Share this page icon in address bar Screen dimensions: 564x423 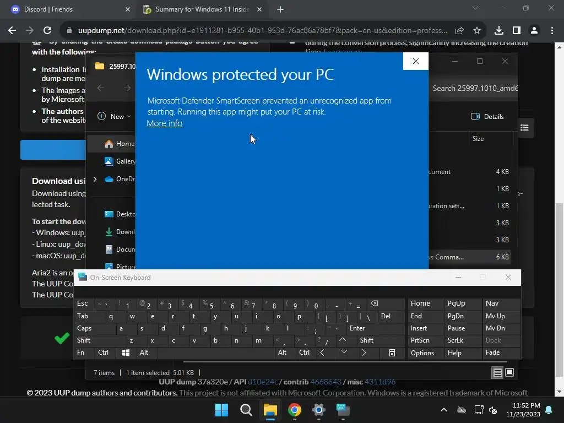click(x=459, y=31)
